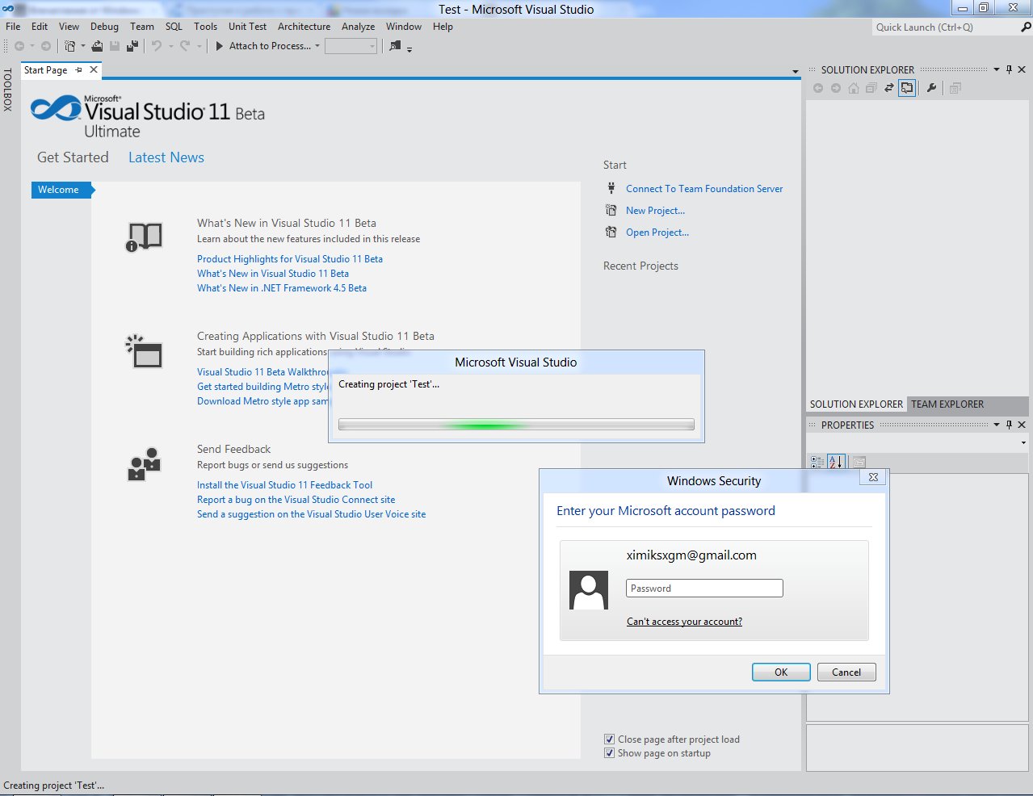Pin the Solution Explorer panel
This screenshot has height=796, width=1033.
pos(1009,70)
